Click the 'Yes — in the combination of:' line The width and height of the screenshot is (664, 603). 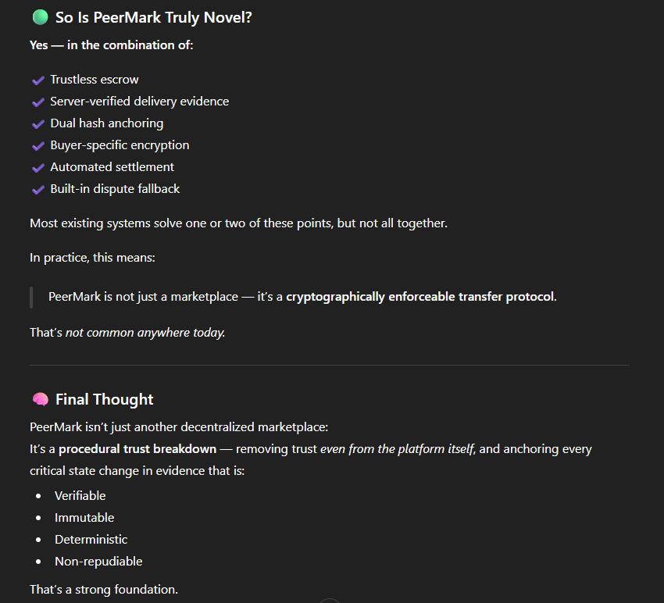(x=112, y=45)
